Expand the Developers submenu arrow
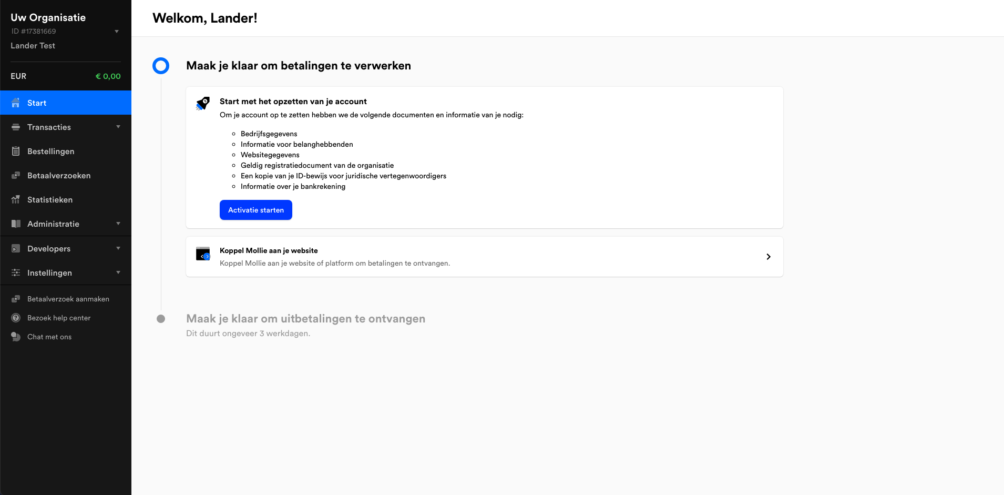The height and width of the screenshot is (495, 1004). point(118,248)
